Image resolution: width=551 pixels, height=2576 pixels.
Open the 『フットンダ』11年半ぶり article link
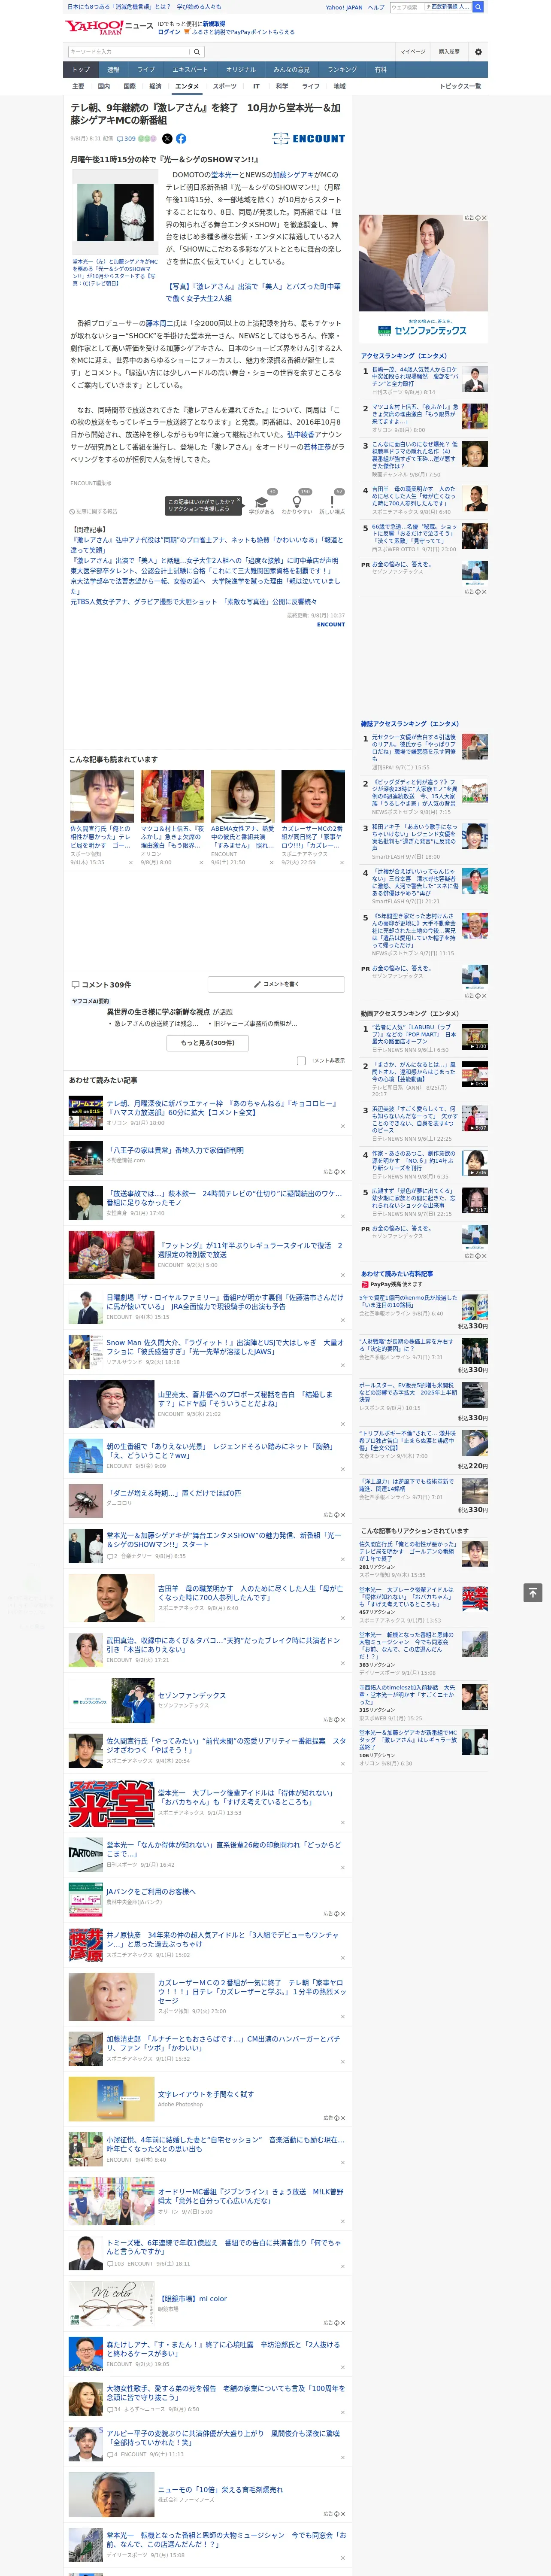pos(250,1250)
